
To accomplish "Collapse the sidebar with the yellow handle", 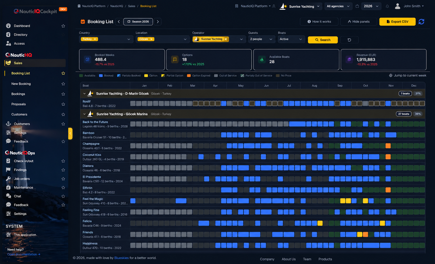I will (70, 133).
